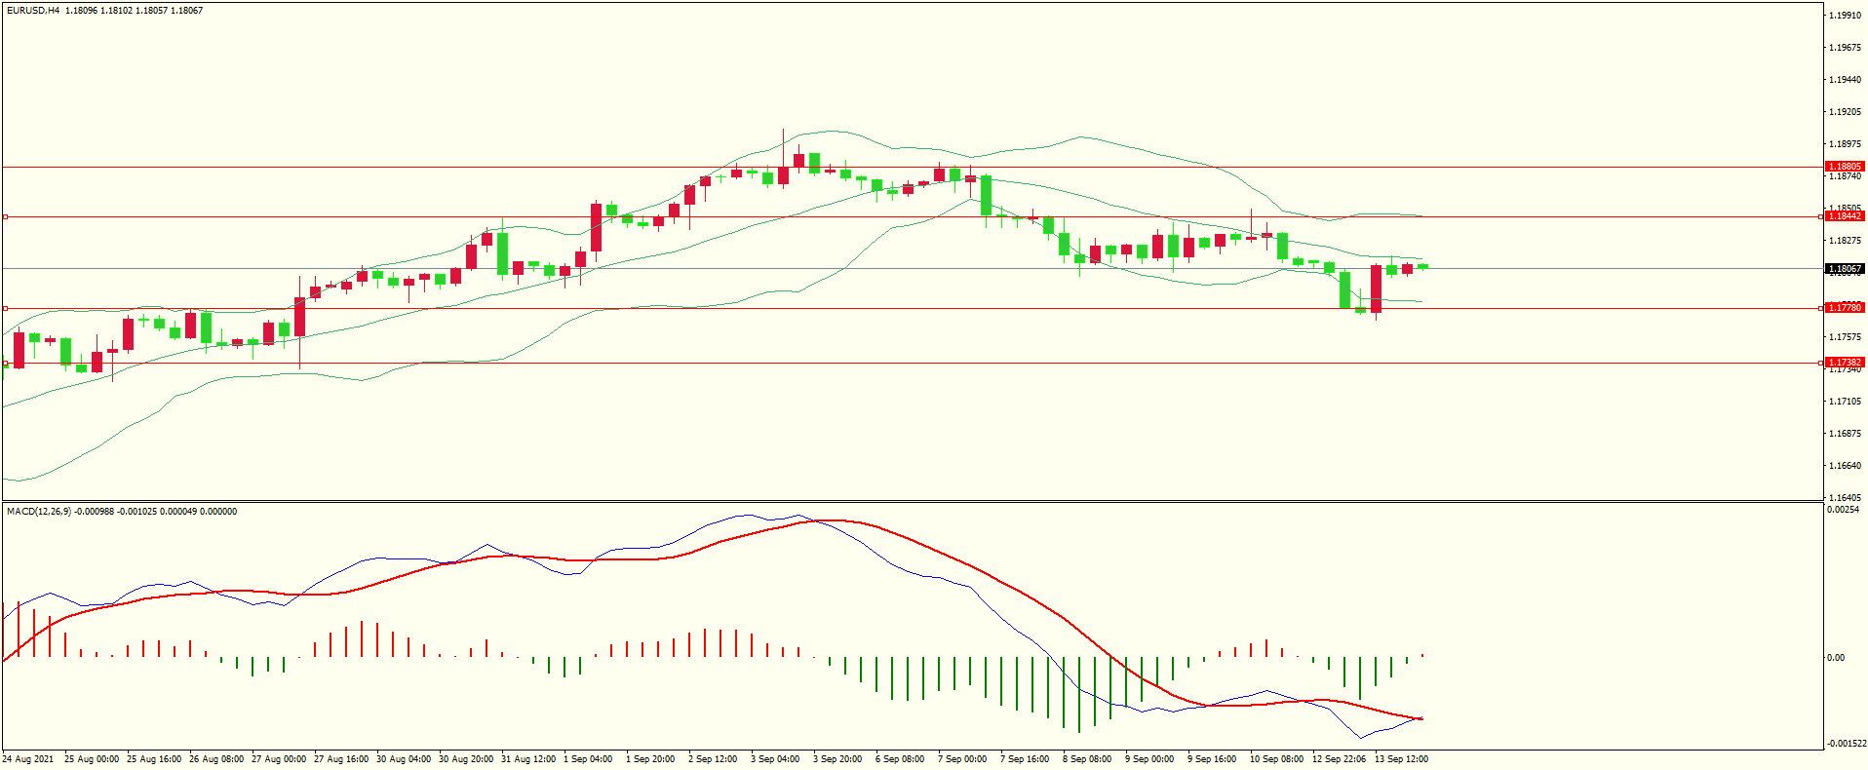
Task: Click the 1.19205 price axis value
Action: tap(1846, 112)
